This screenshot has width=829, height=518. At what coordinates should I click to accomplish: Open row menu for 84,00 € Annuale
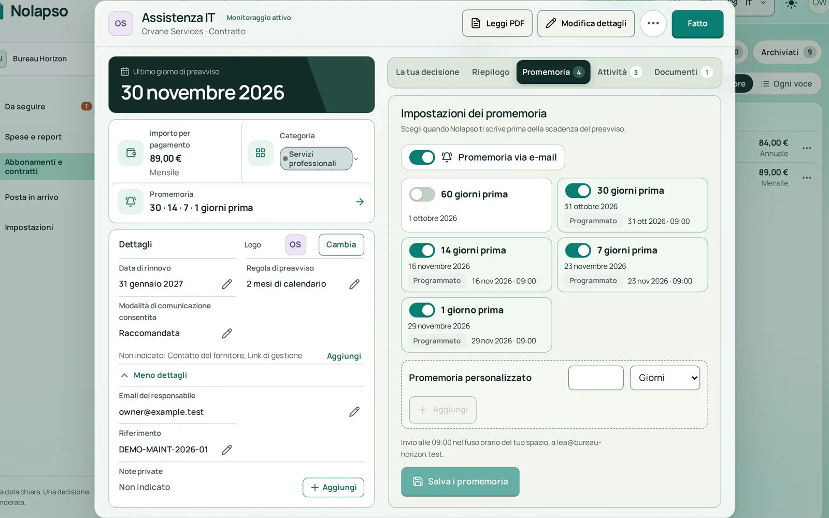click(807, 148)
